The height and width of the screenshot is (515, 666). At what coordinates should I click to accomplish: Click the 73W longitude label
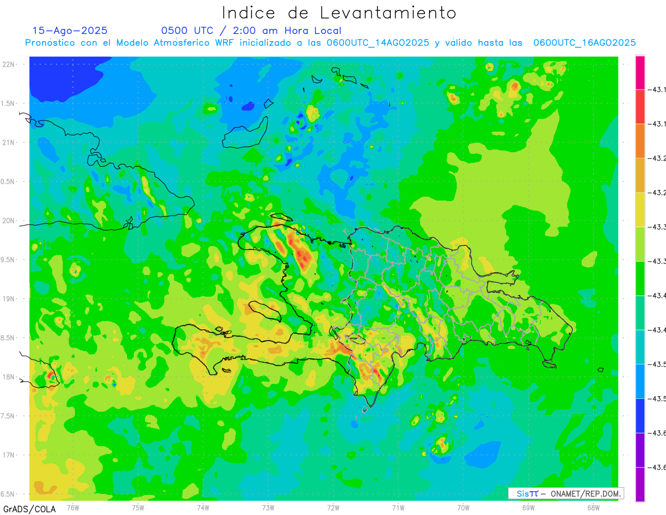(268, 508)
